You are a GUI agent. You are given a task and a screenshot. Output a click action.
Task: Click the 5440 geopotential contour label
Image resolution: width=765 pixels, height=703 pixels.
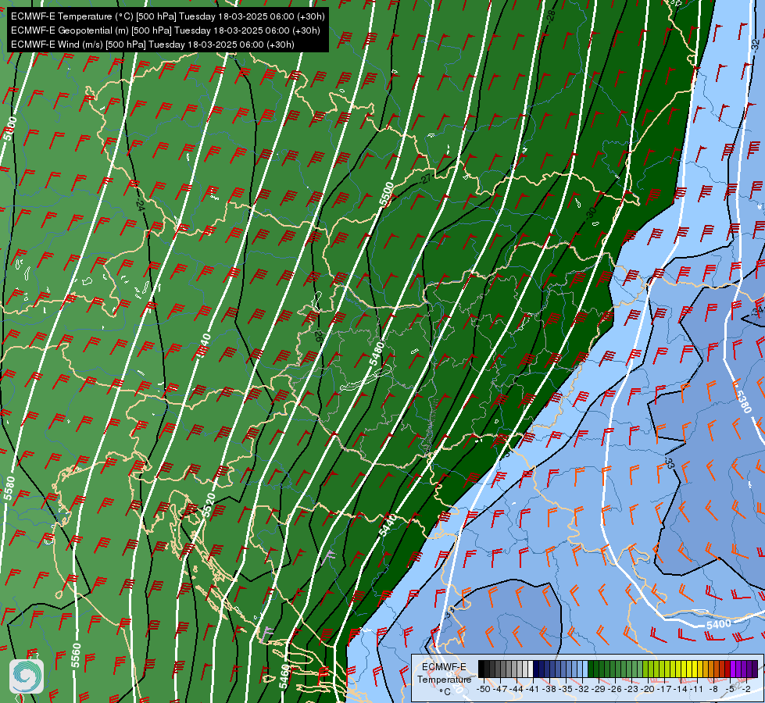(x=389, y=525)
